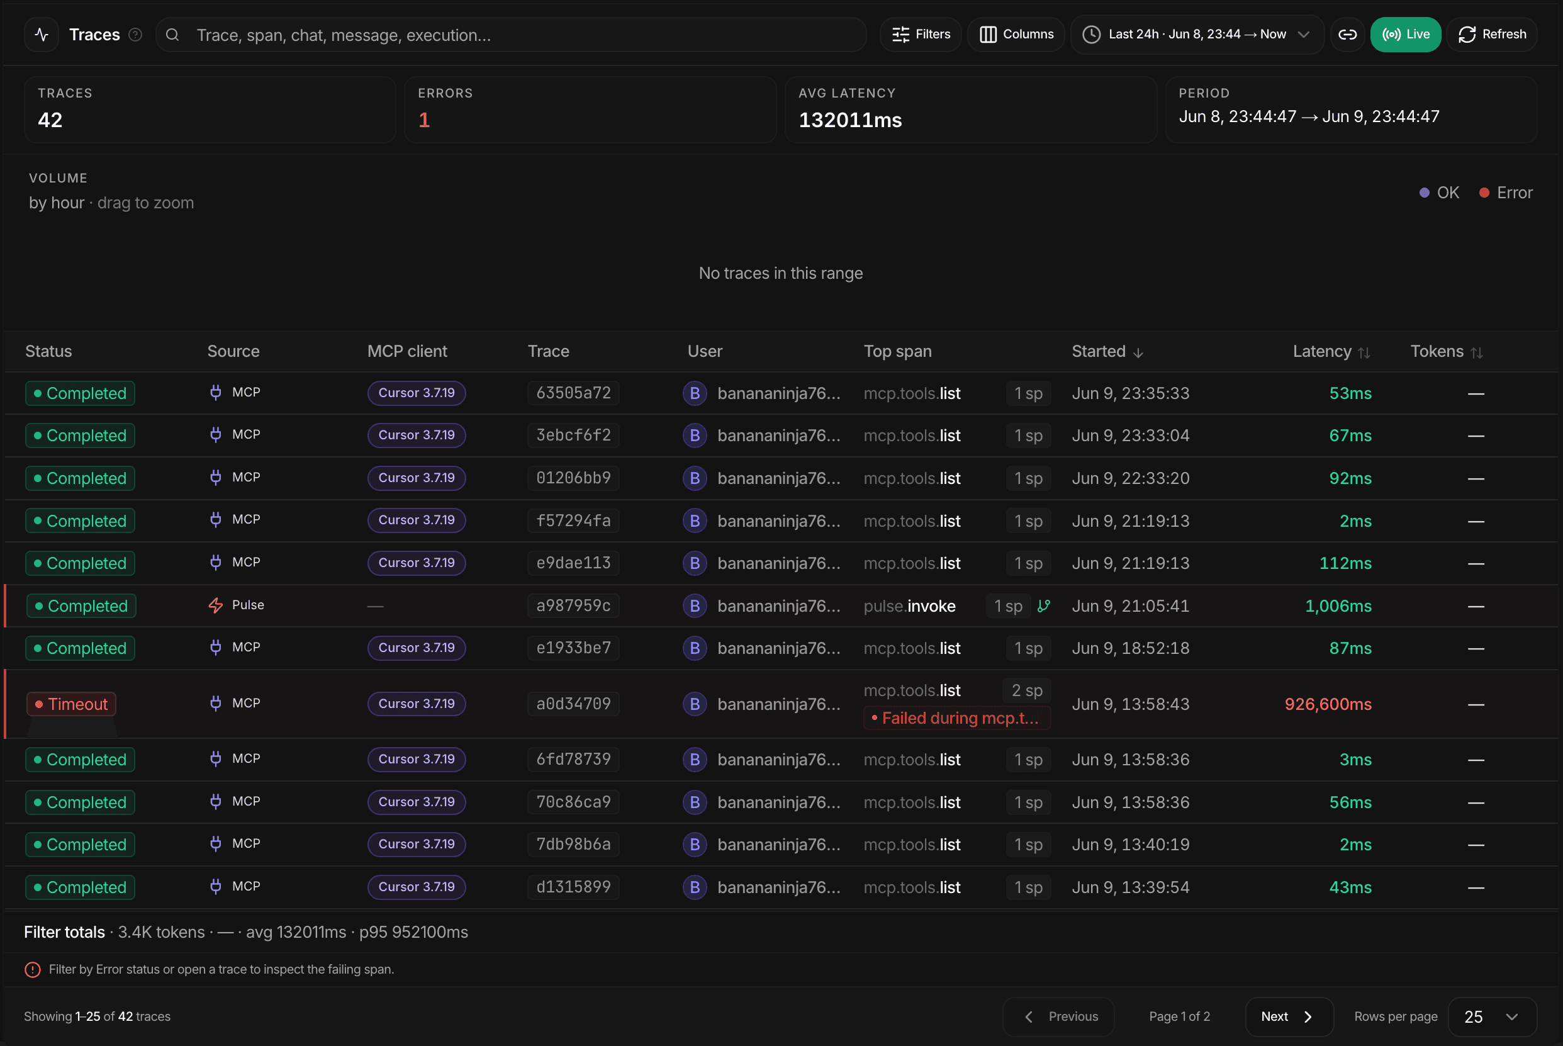This screenshot has width=1563, height=1046.
Task: Sort by Tokens column
Action: click(x=1447, y=352)
